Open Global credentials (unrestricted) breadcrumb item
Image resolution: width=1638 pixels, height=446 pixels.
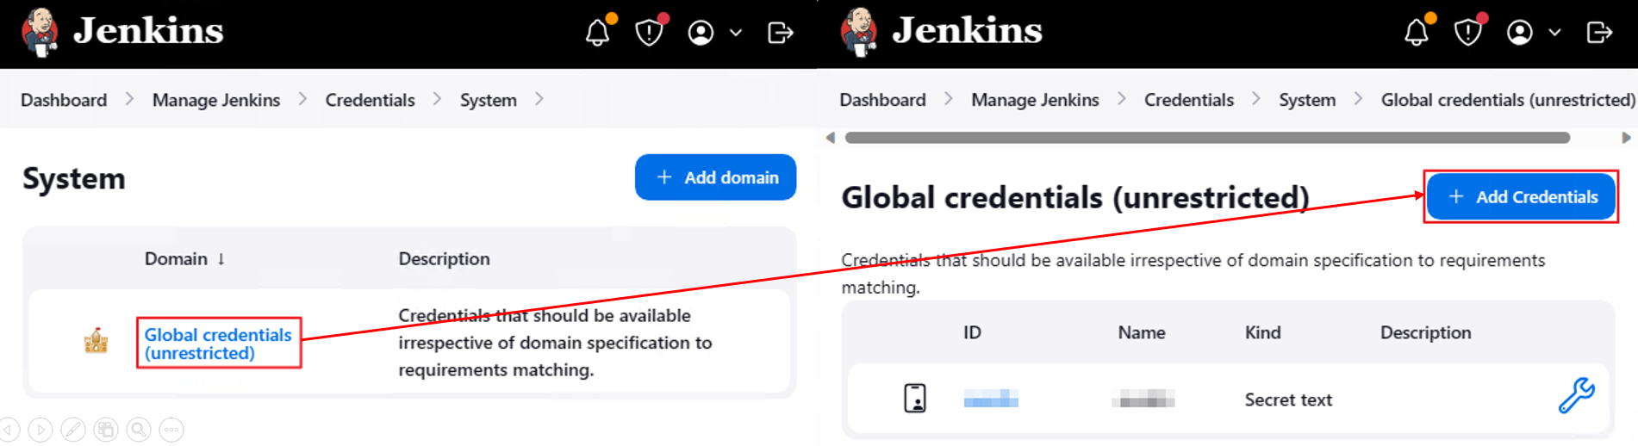click(x=1508, y=100)
